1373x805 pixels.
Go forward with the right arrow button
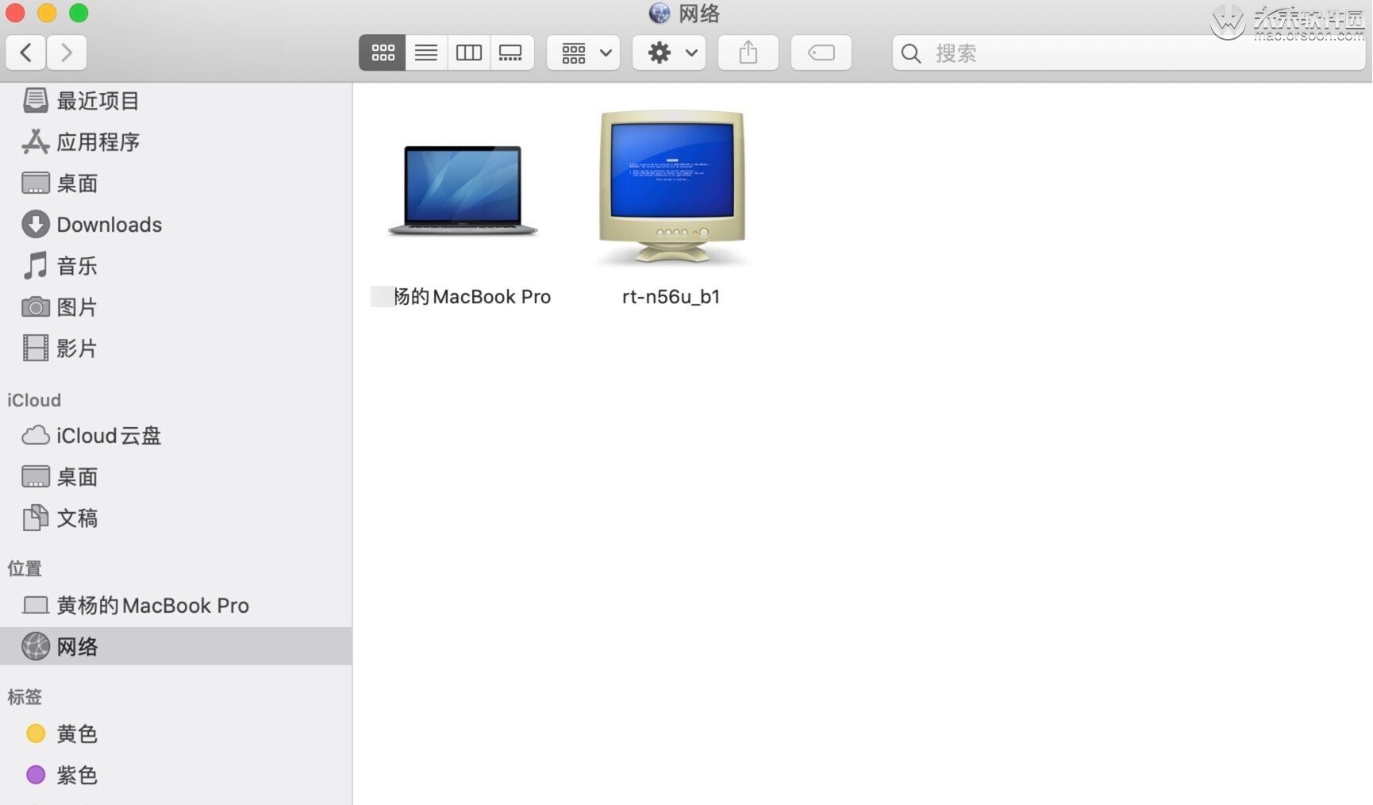pos(67,53)
